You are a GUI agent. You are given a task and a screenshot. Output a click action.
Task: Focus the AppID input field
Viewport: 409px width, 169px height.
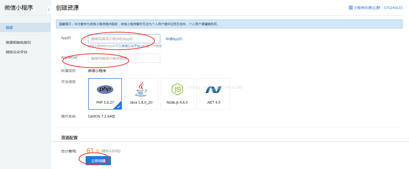point(124,39)
